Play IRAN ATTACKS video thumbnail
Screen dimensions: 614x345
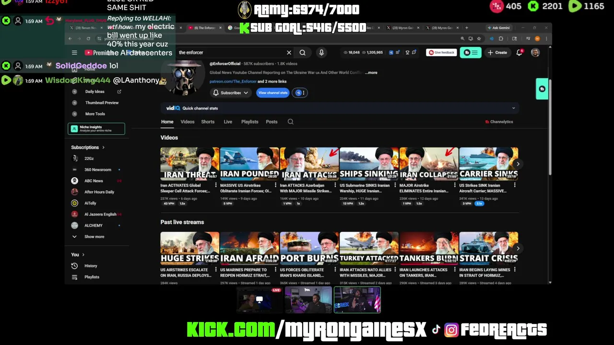309,163
